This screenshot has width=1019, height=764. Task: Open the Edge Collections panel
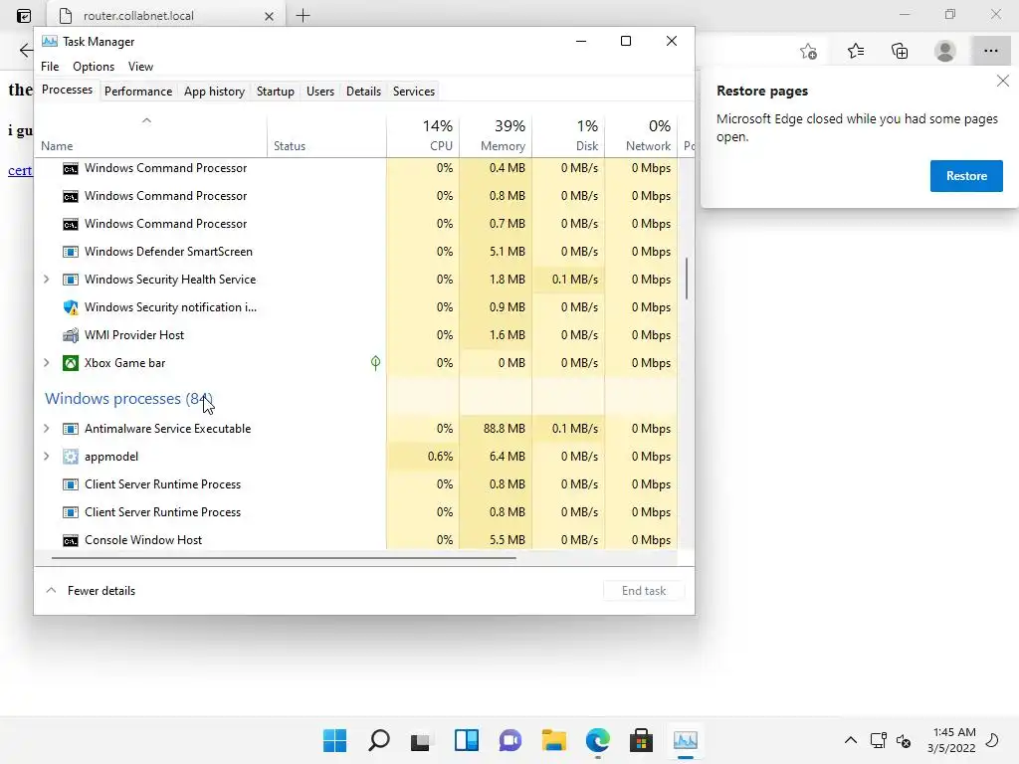[900, 51]
